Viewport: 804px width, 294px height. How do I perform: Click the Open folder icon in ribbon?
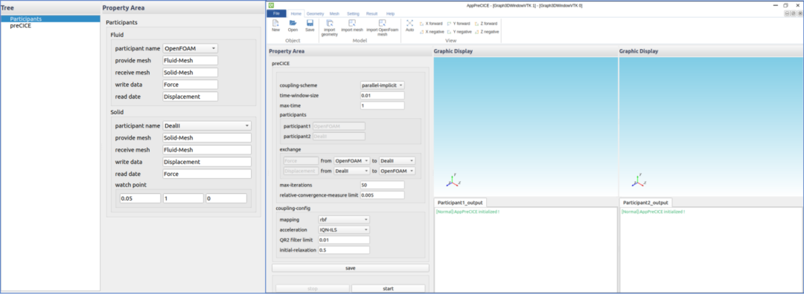(x=293, y=23)
